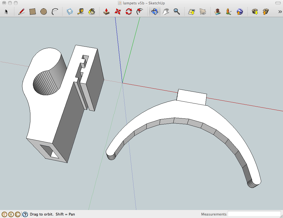Click the lampets v5b document title icon

(120, 3)
